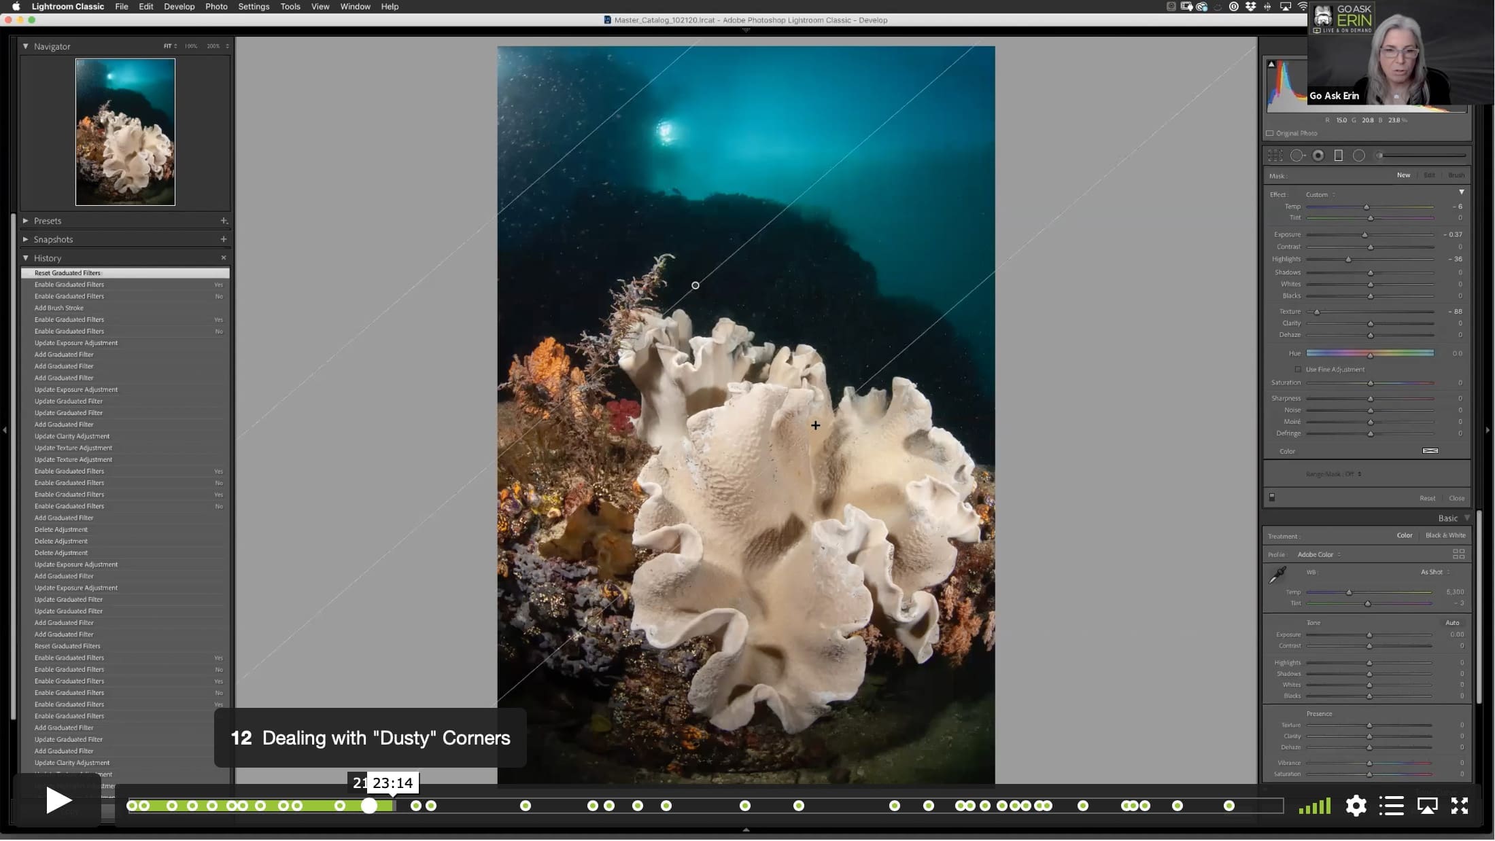Select the Graduated Filter tool icon
The width and height of the screenshot is (1495, 841).
click(1338, 156)
